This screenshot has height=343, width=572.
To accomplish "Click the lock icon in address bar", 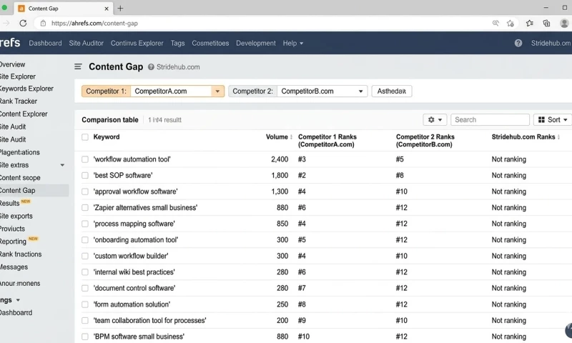I will point(43,24).
